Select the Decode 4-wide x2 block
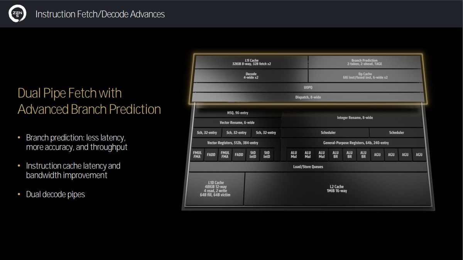 tap(251, 75)
